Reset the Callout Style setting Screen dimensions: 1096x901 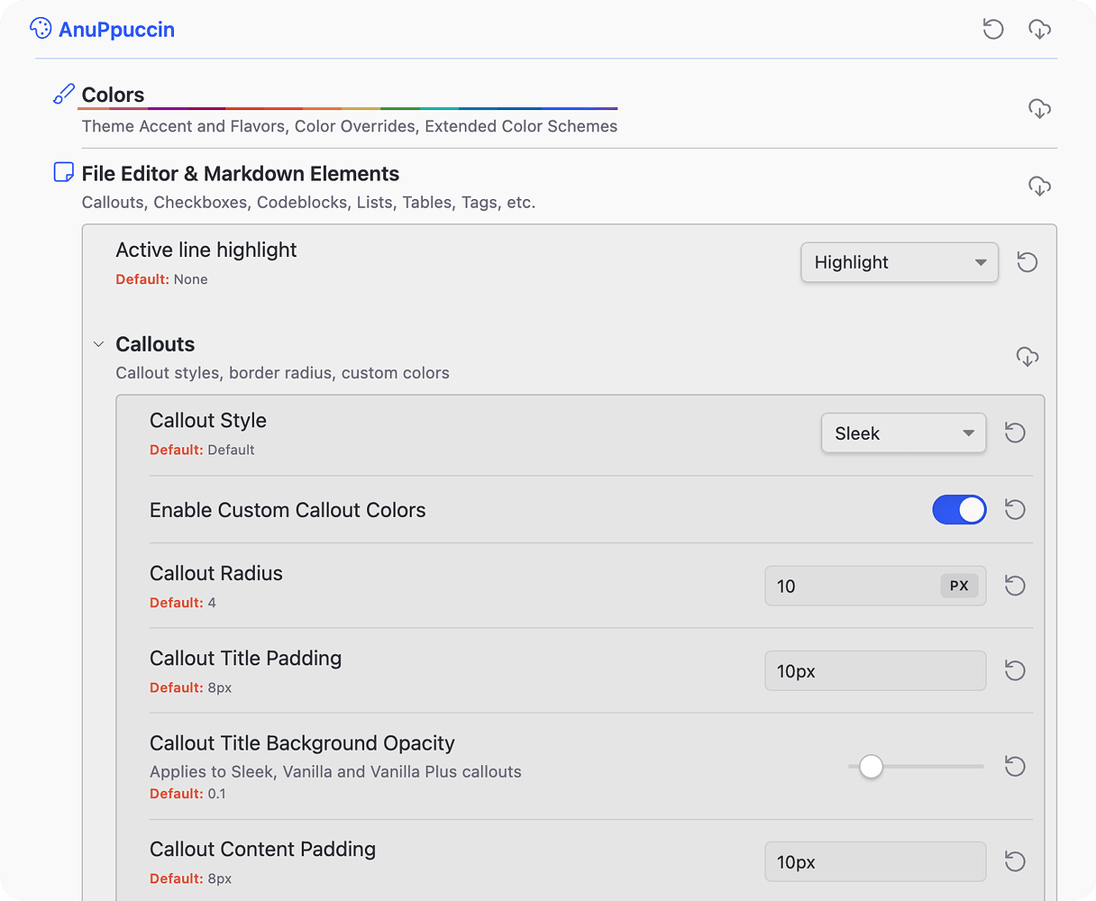pos(1015,432)
